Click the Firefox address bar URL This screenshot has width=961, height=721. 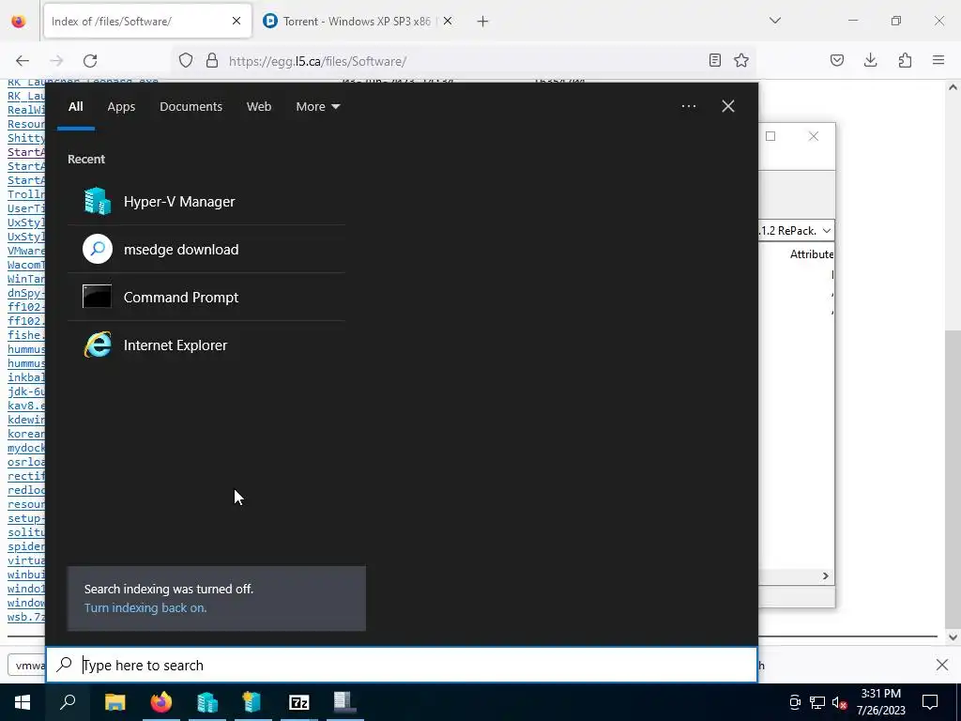[317, 61]
